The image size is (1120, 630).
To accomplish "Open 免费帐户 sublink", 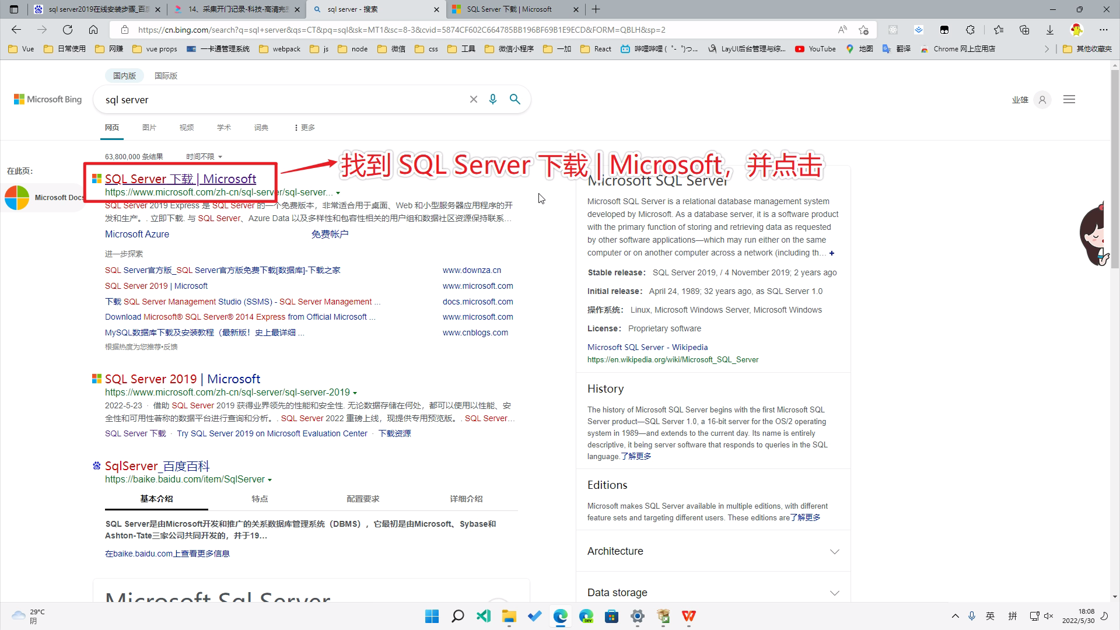I will click(330, 234).
